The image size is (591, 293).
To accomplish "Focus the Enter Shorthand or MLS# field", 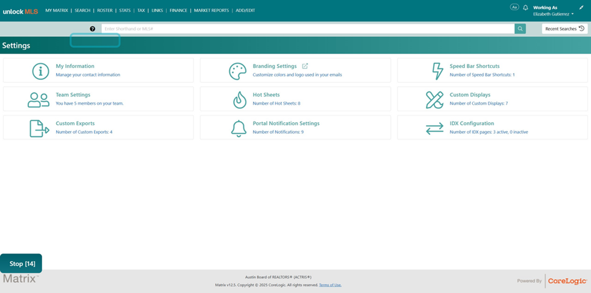I will pos(308,29).
